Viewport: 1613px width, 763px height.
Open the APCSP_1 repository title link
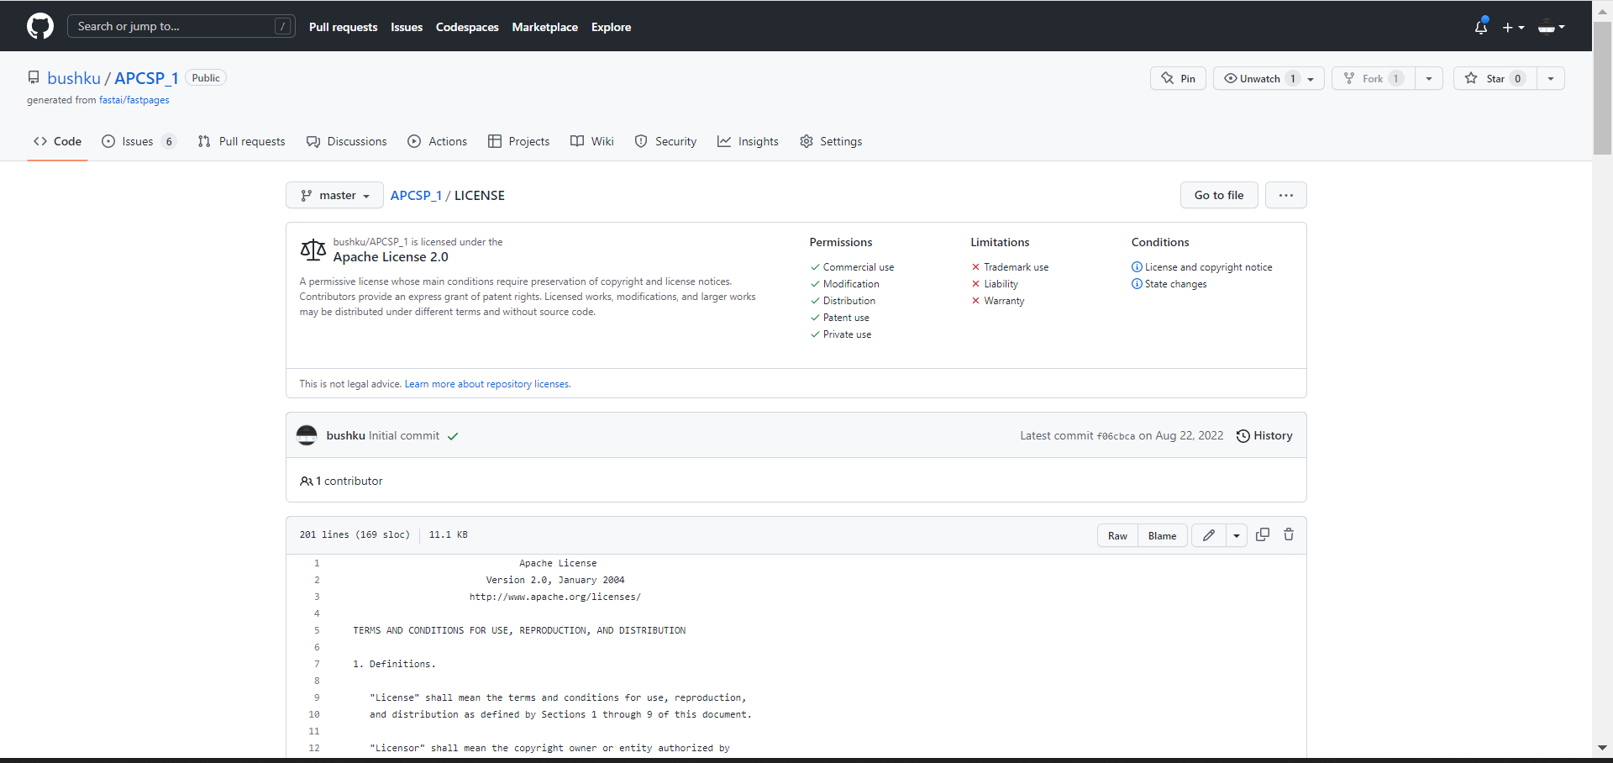coord(146,78)
